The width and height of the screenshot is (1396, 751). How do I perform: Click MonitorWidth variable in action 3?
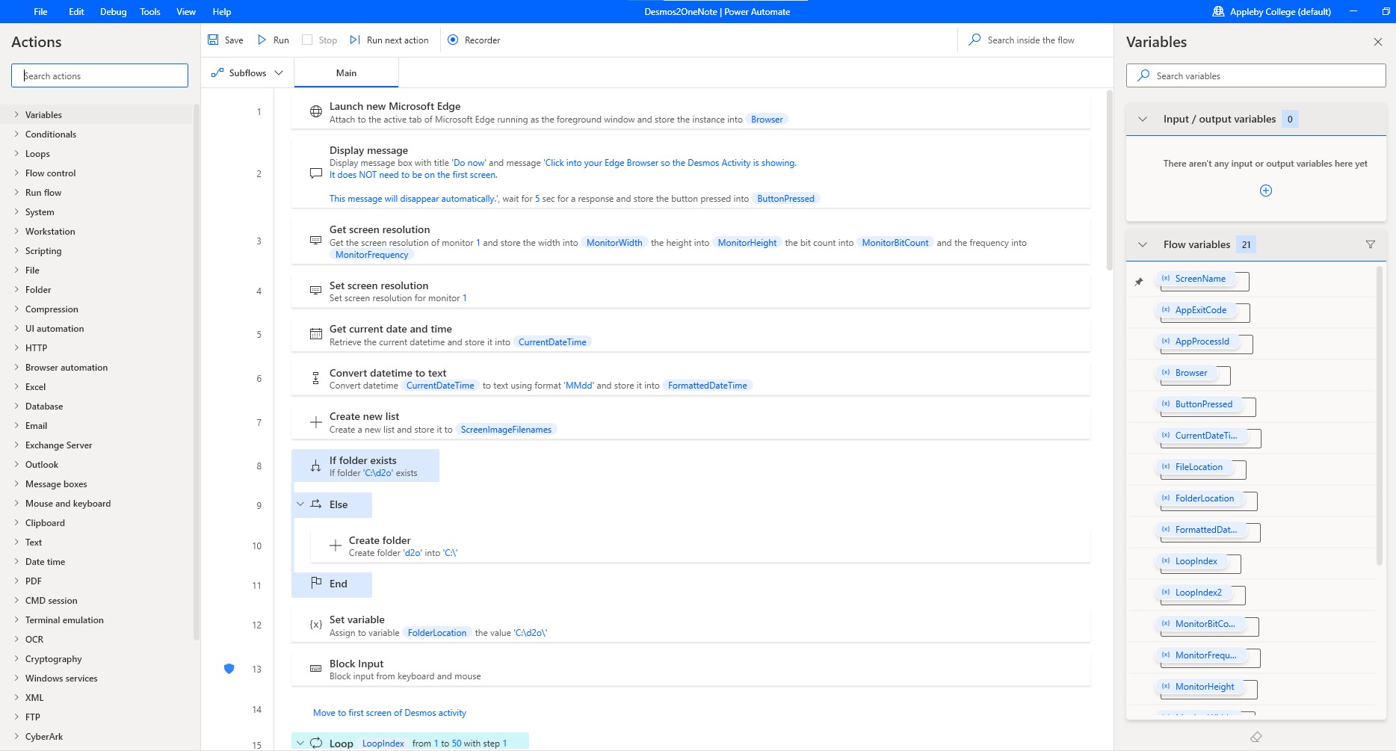point(614,242)
